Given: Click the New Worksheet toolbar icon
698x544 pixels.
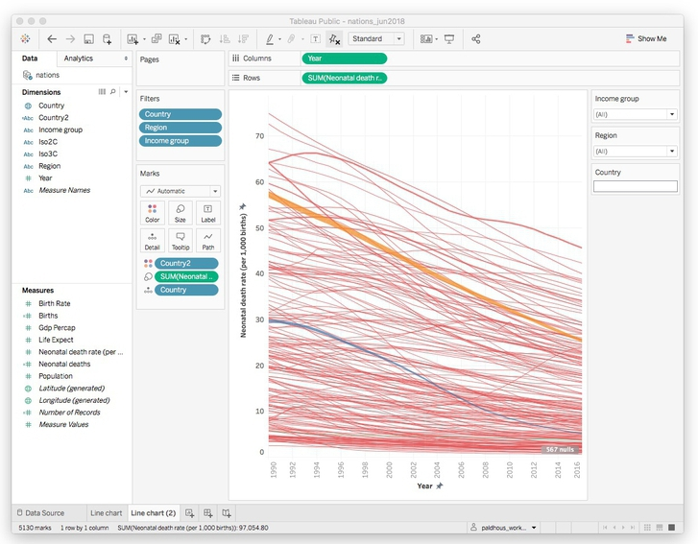Looking at the screenshot, I should coord(132,39).
